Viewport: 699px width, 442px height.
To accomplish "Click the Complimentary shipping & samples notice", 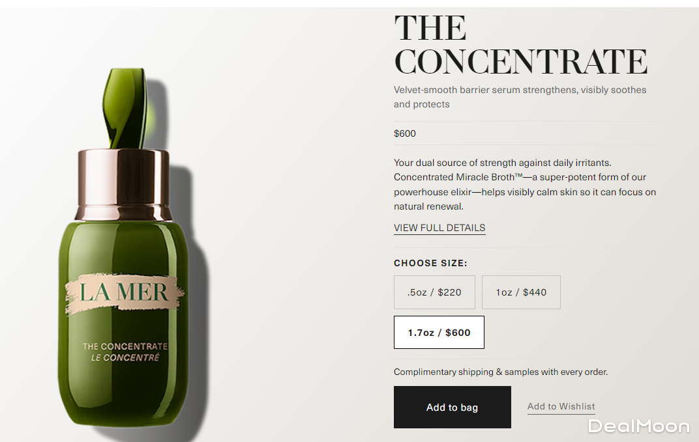I will (x=501, y=372).
